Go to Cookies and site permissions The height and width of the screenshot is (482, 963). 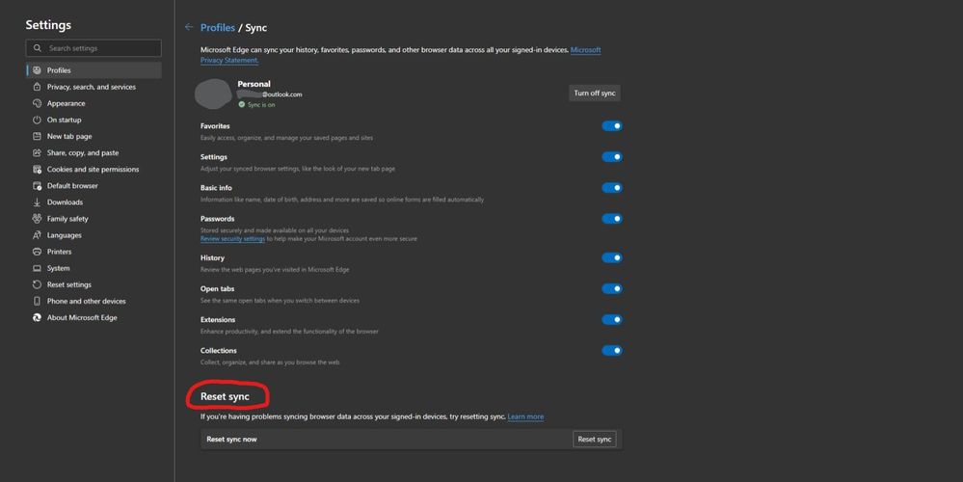[94, 170]
